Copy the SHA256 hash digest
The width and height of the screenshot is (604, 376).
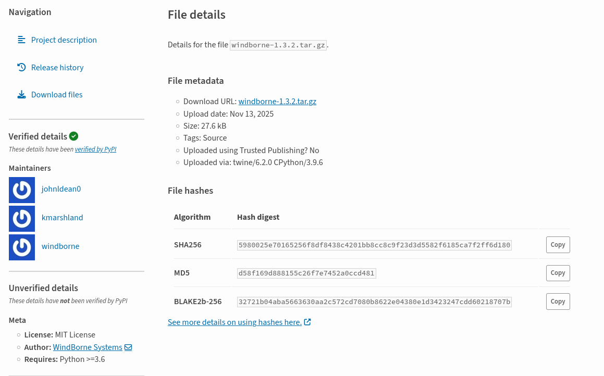(558, 245)
